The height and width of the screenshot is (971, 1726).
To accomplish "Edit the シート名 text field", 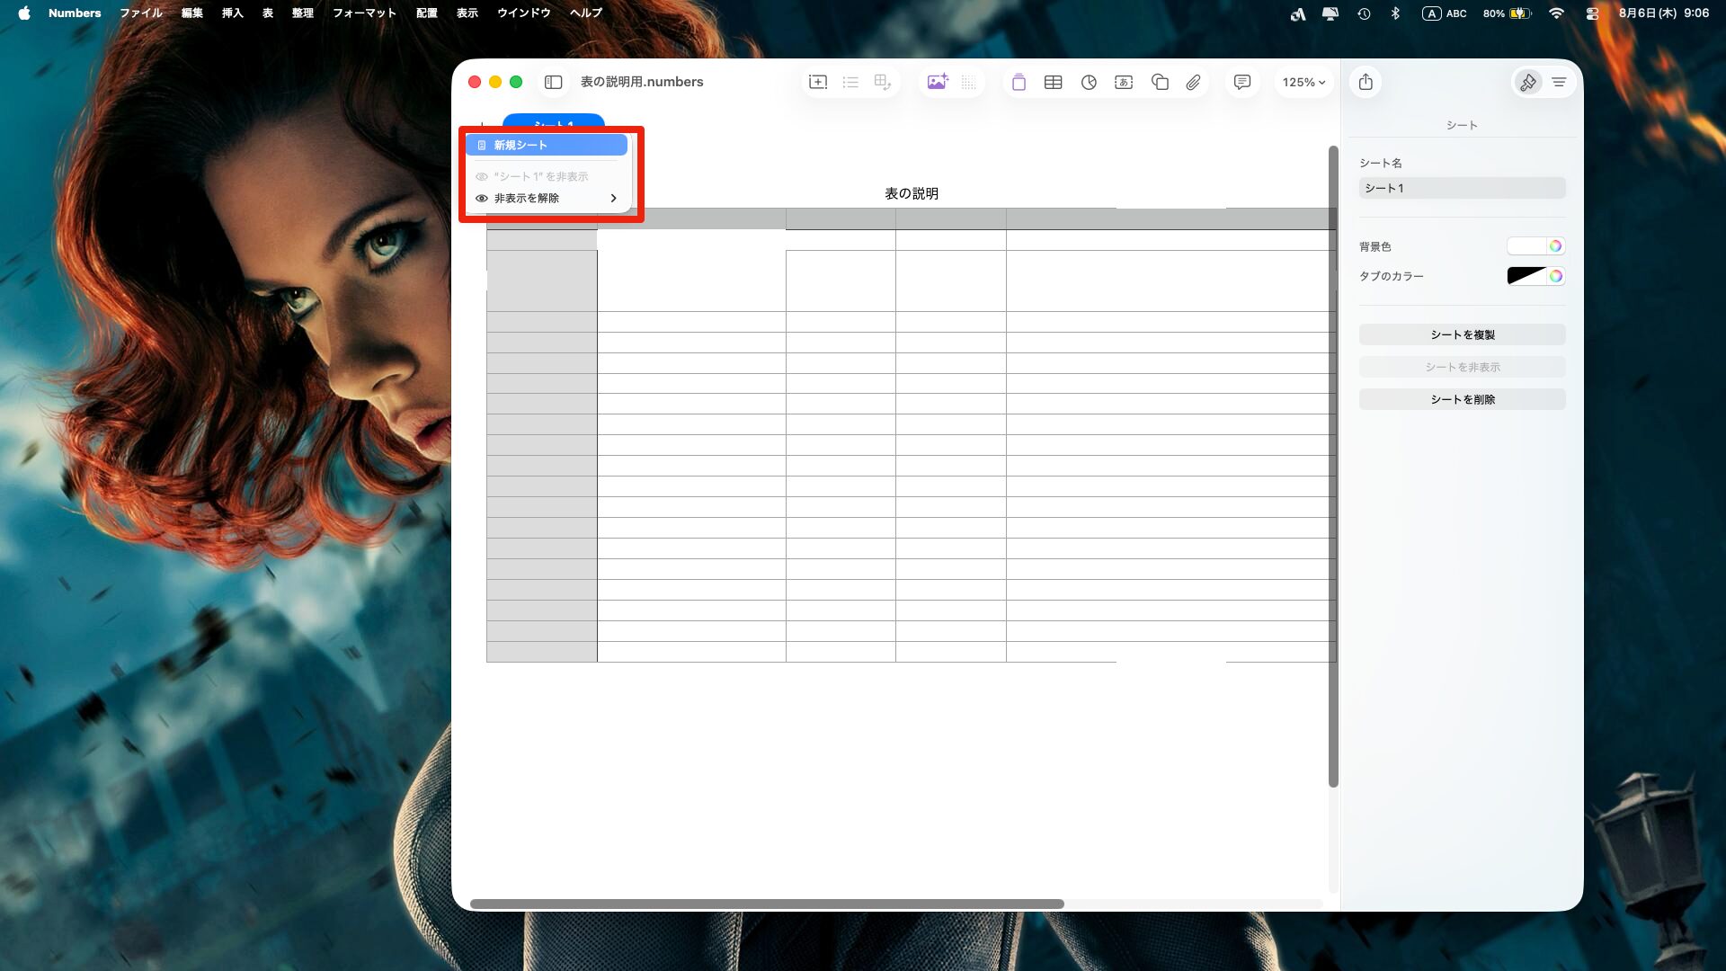I will click(1463, 188).
